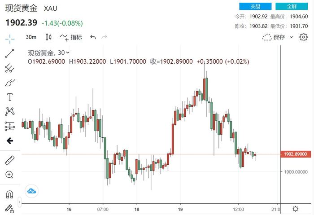Open the 指标 indicators menu
The image size is (314, 215).
click(x=71, y=37)
